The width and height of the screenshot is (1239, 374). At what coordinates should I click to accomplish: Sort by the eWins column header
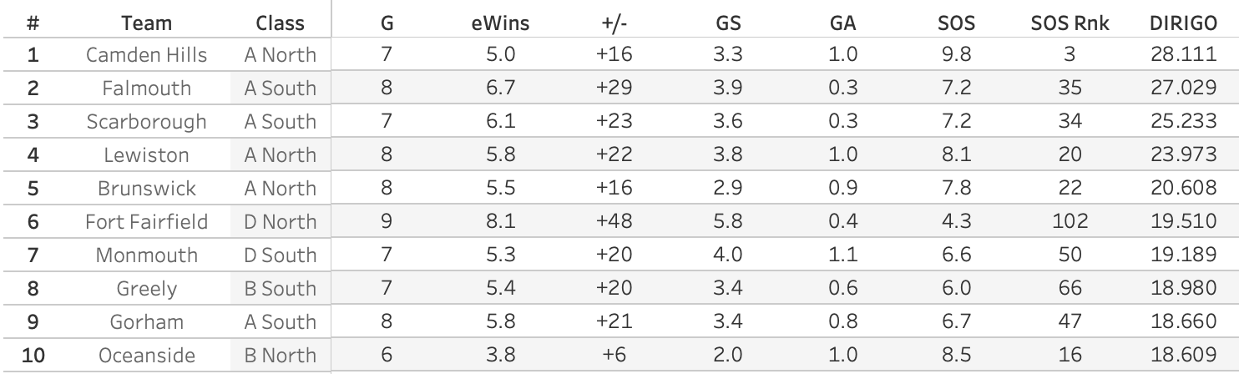click(x=499, y=23)
